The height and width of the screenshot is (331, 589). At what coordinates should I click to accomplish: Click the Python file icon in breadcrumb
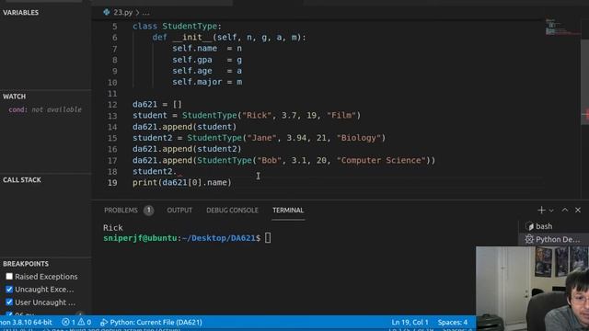pos(107,12)
